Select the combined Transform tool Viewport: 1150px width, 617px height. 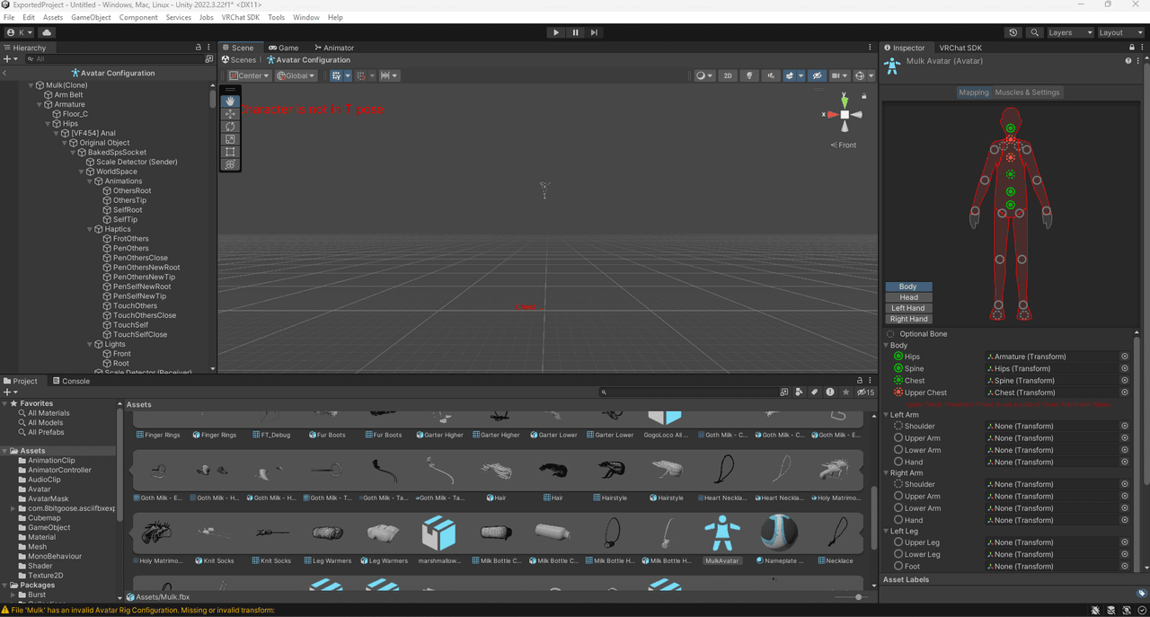pos(230,164)
